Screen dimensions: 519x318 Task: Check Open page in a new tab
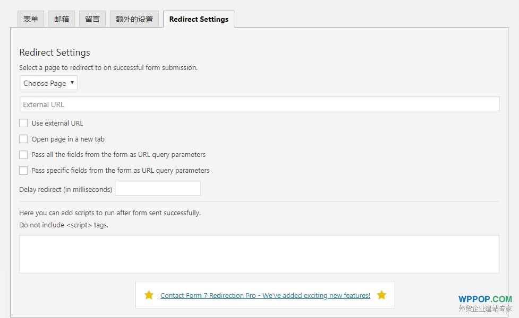point(23,139)
